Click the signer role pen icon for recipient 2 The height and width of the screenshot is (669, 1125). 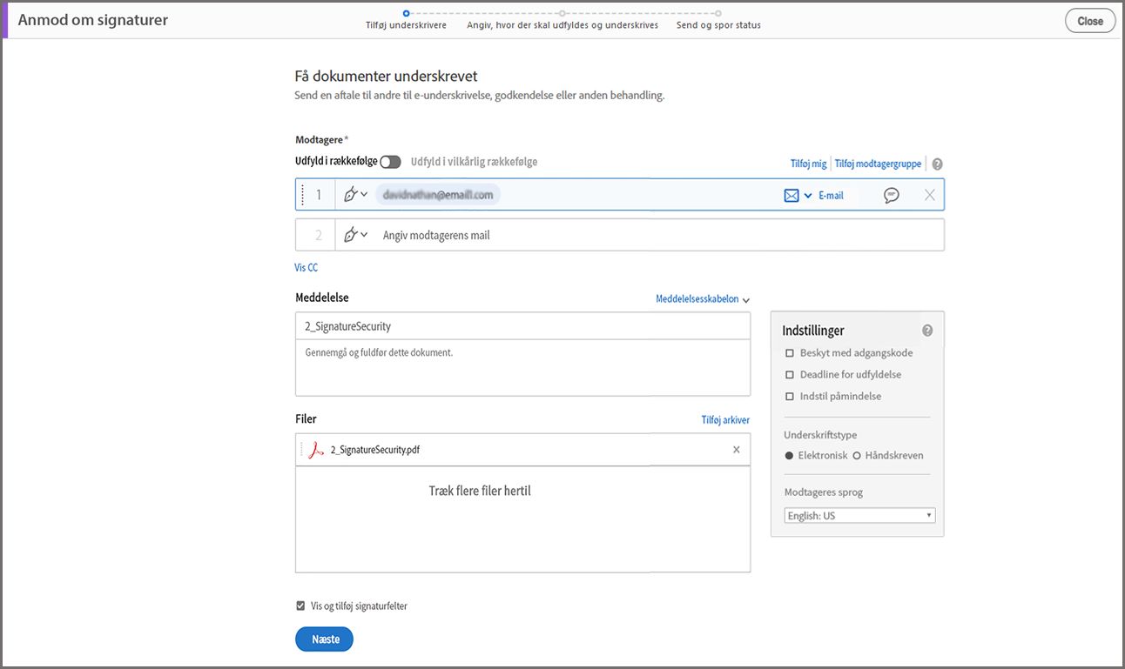tap(351, 235)
